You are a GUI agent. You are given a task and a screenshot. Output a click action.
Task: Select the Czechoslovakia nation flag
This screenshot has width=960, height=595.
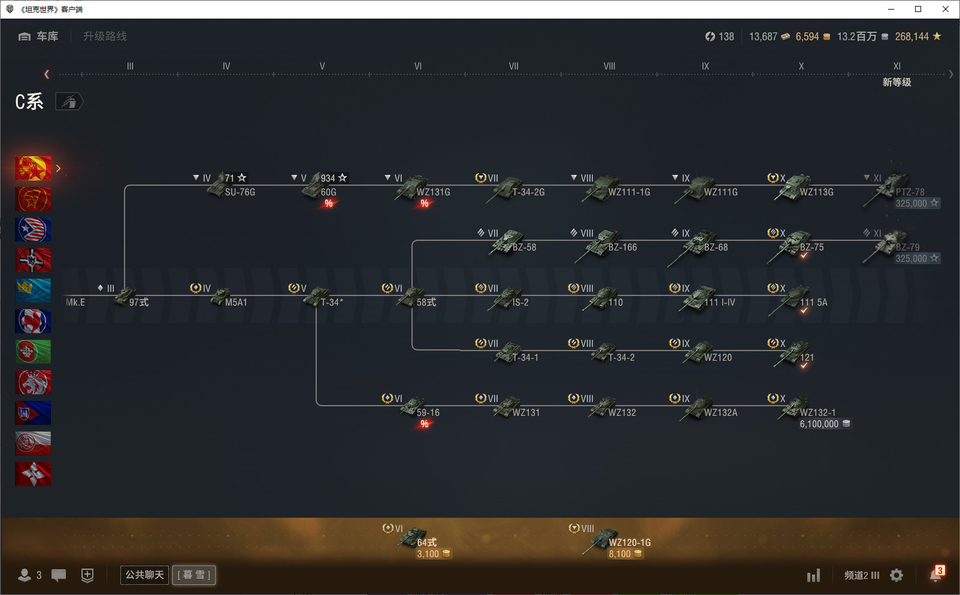pos(33,413)
